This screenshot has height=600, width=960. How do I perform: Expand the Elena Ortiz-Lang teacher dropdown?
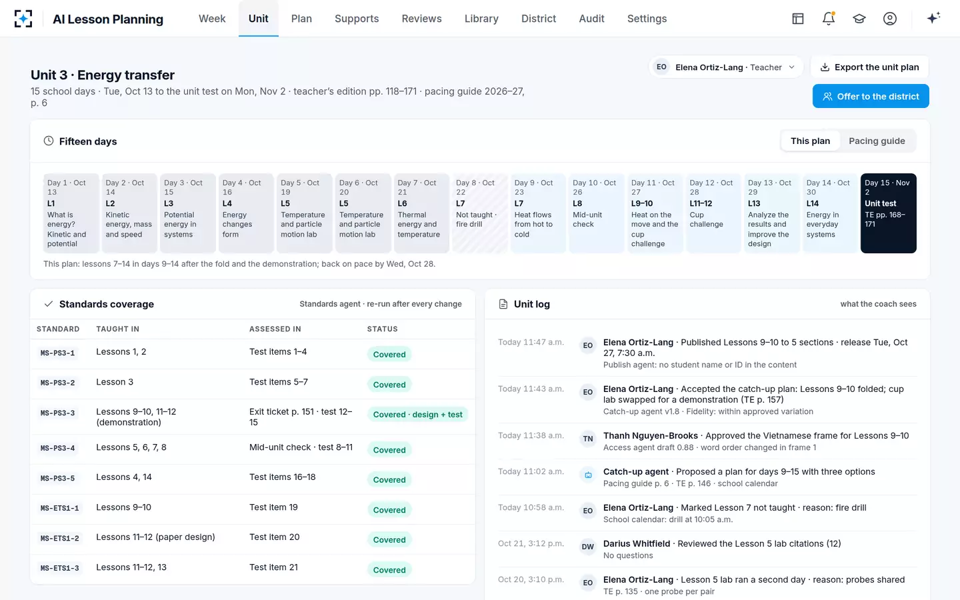725,67
